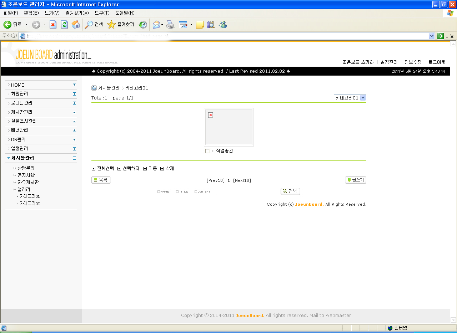
Task: Click the [Next10] pagination link
Action: click(x=242, y=180)
